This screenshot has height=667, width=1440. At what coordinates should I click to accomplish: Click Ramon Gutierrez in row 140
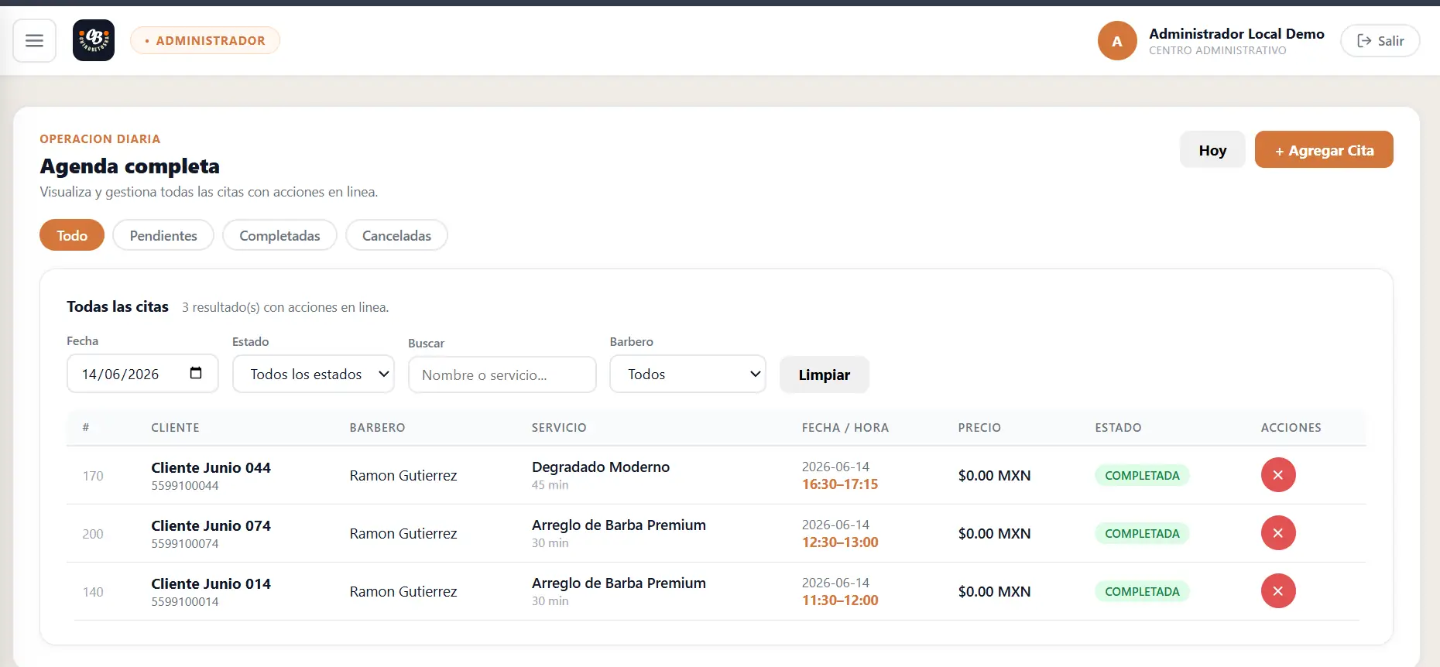403,591
